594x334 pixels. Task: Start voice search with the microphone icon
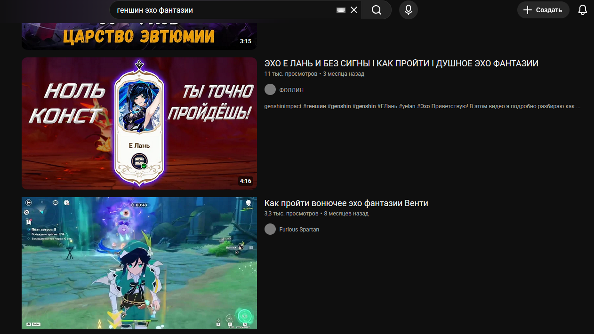coord(409,10)
